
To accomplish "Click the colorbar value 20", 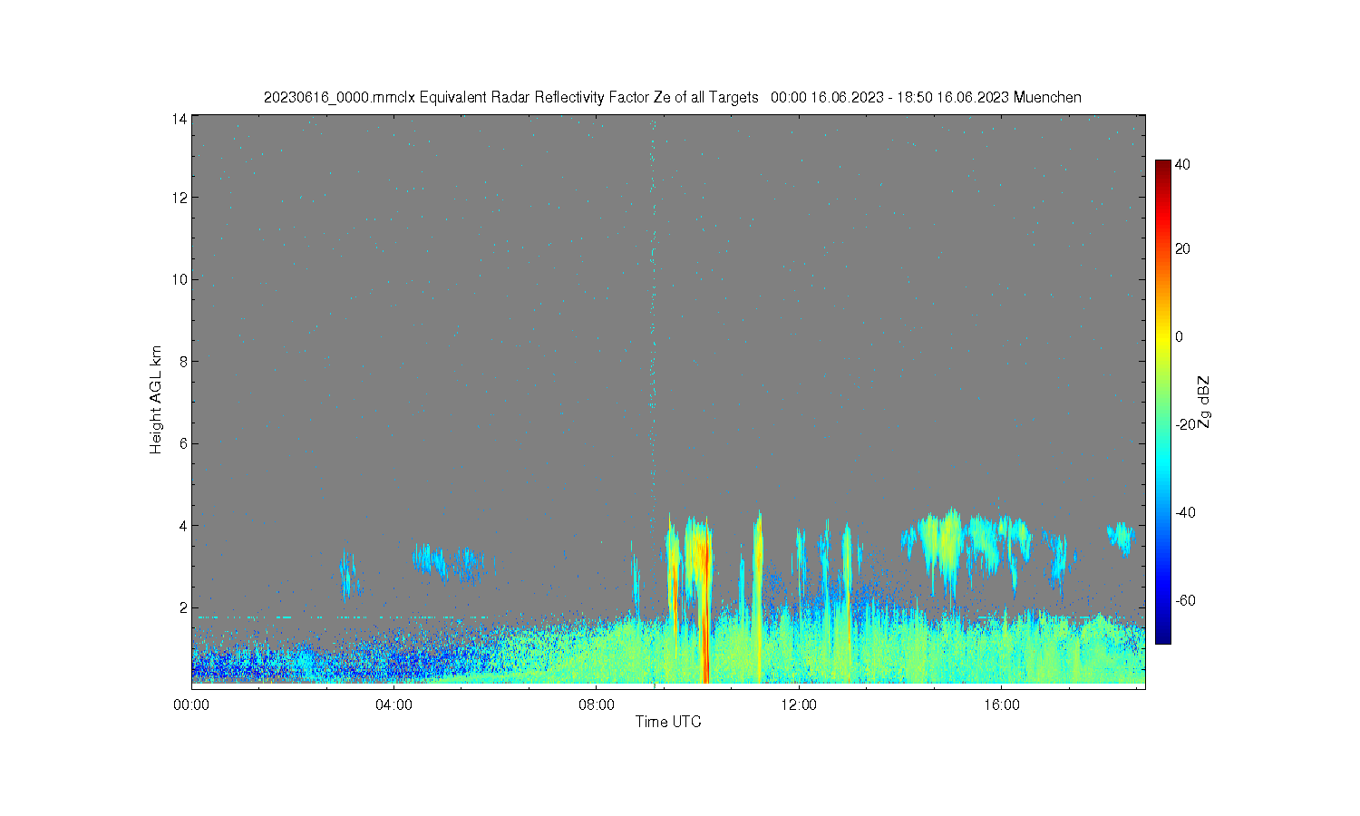I will point(1182,248).
